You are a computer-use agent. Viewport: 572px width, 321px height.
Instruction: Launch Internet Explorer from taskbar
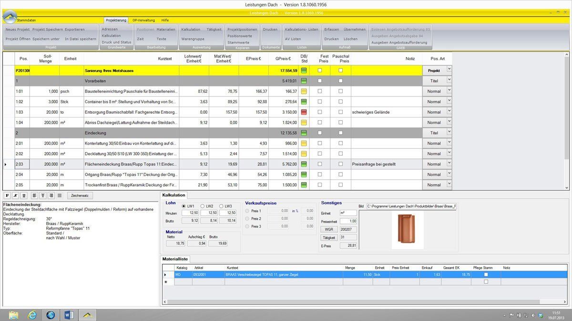pos(32,314)
